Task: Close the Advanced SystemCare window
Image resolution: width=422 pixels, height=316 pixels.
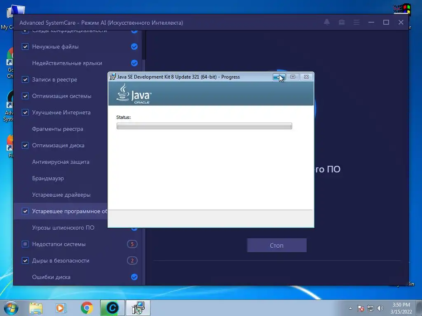Action: (401, 22)
